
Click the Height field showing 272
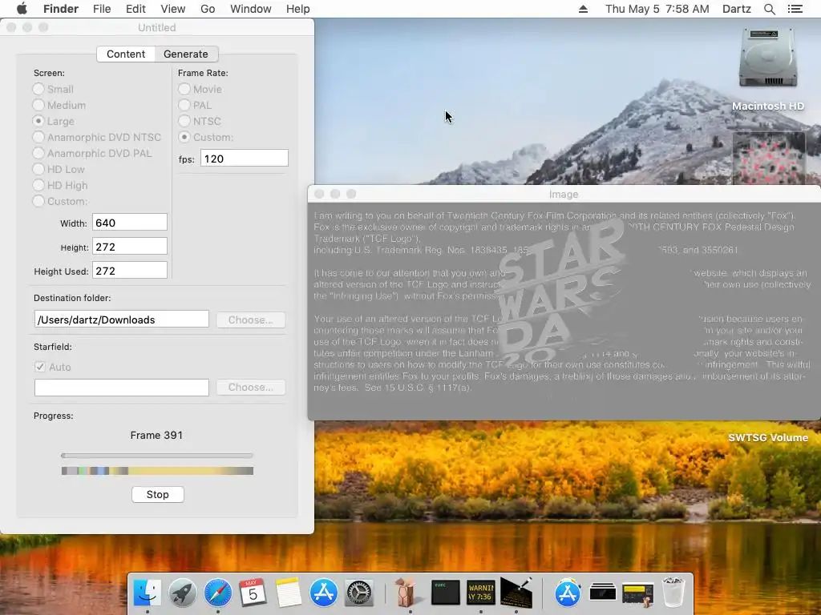[x=130, y=247]
